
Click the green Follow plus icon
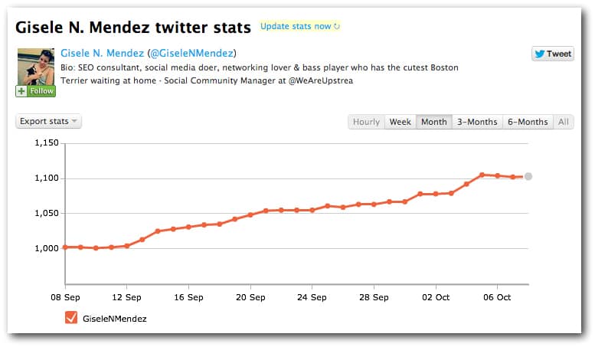tap(21, 91)
